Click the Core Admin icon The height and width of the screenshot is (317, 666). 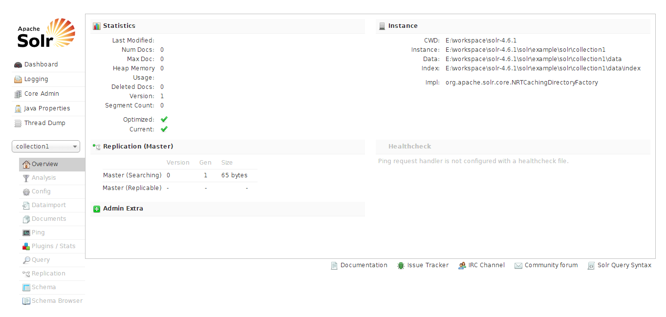18,94
